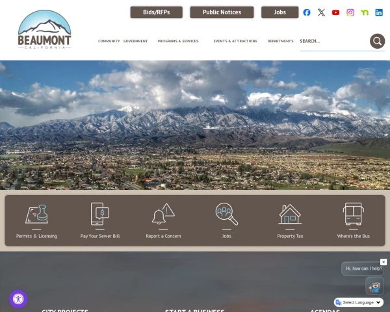Click the Bids/RFPs button
The width and height of the screenshot is (390, 312).
pyautogui.click(x=157, y=12)
